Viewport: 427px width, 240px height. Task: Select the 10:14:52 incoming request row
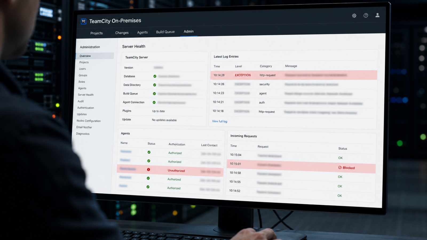[x=300, y=193]
